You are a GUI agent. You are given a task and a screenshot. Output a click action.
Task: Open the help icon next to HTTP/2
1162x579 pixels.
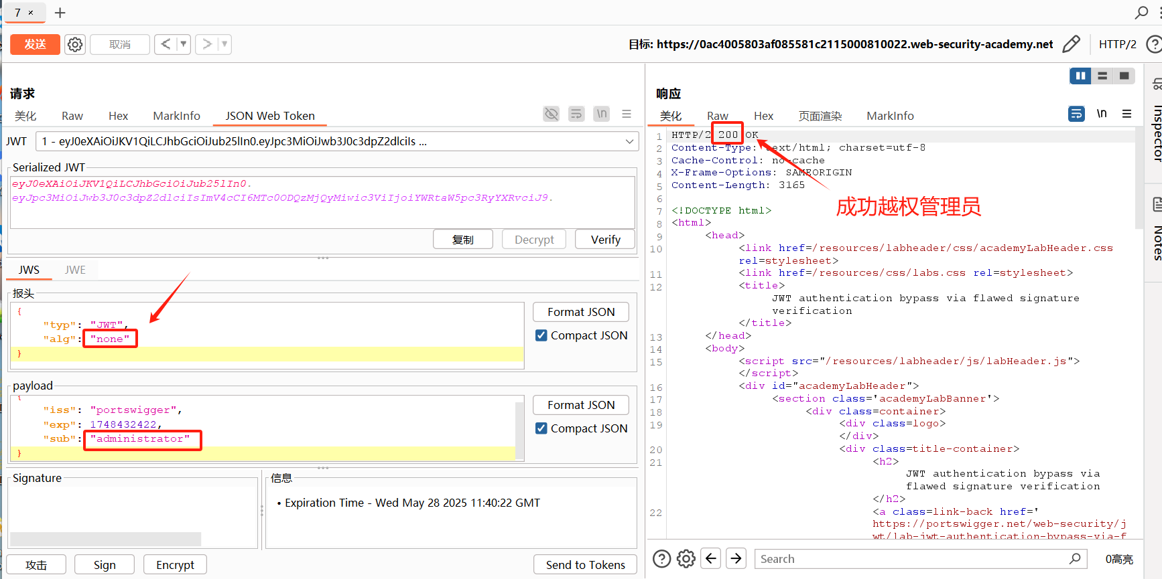(1153, 44)
